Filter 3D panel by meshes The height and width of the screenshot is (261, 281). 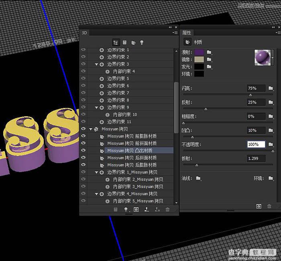click(x=124, y=42)
